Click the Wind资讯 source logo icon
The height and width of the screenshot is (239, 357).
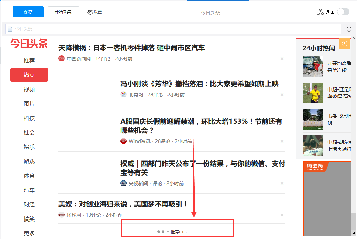click(123, 141)
